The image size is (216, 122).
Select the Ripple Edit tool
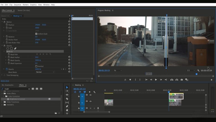[67, 95]
